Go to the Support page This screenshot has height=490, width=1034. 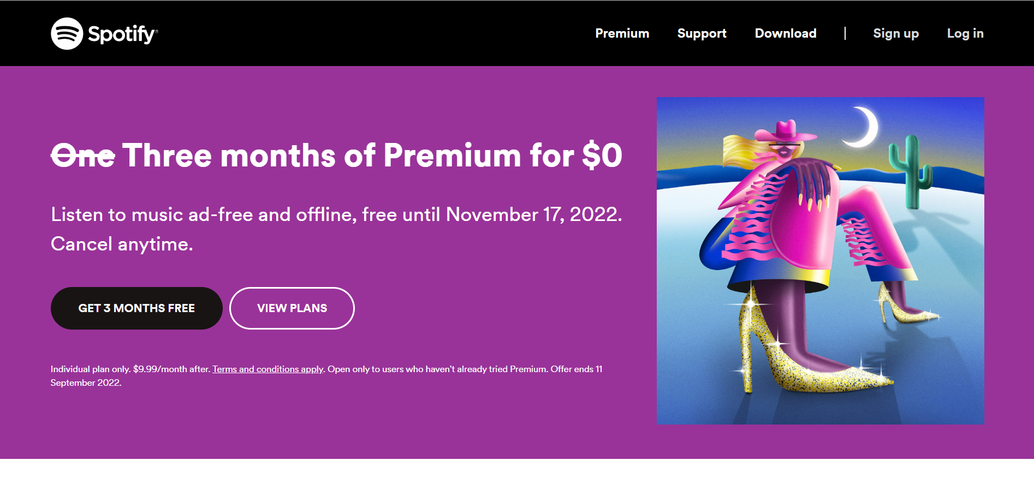tap(702, 33)
